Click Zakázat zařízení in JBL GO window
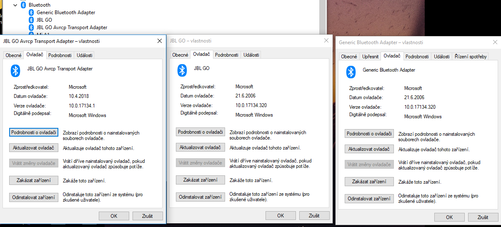 coord(200,180)
